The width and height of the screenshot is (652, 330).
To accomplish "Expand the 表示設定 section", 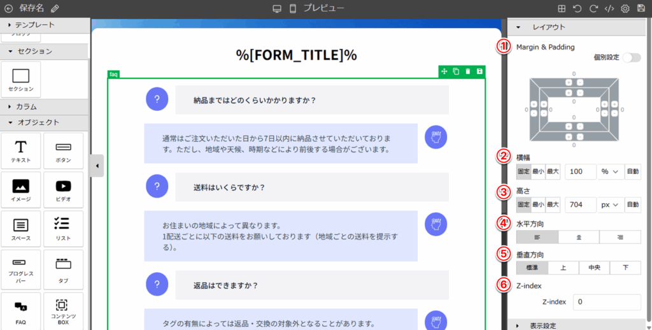I will (x=542, y=326).
